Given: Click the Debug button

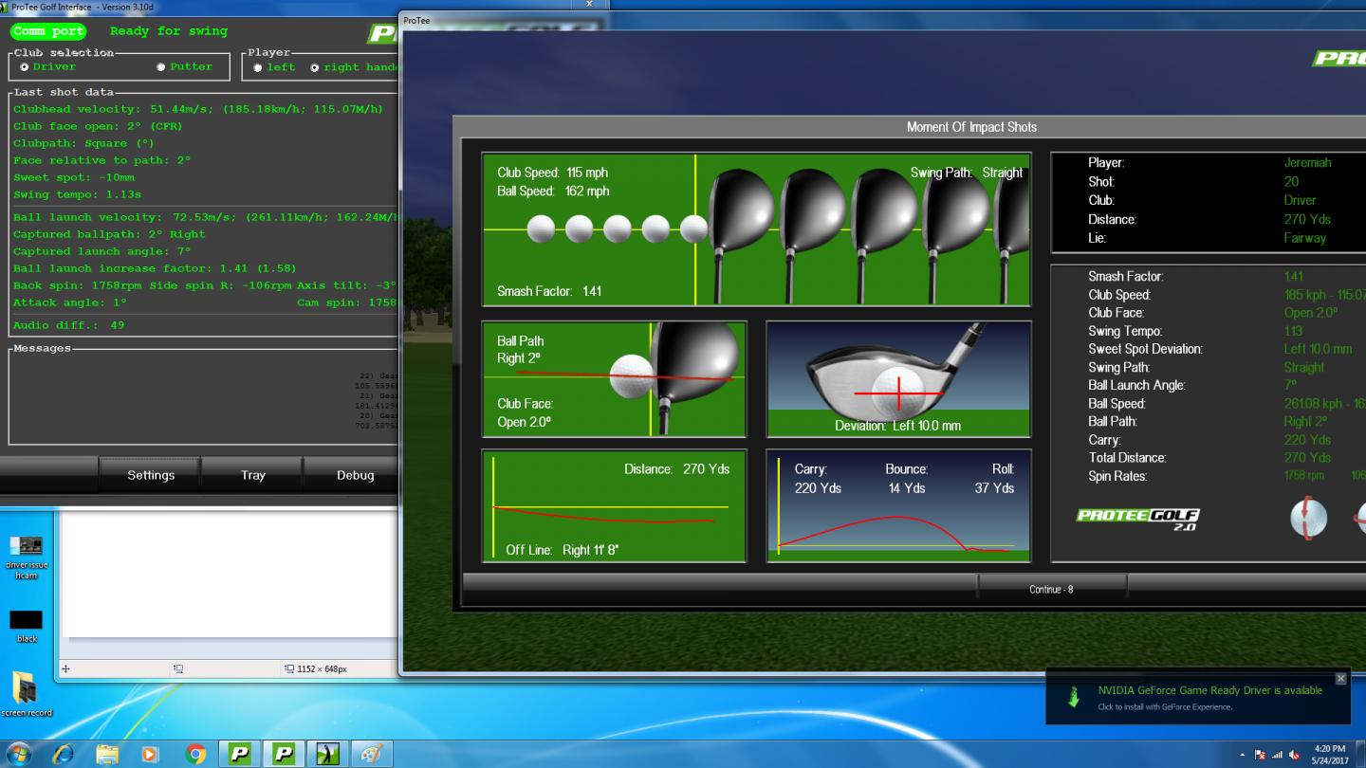Looking at the screenshot, I should pyautogui.click(x=355, y=475).
